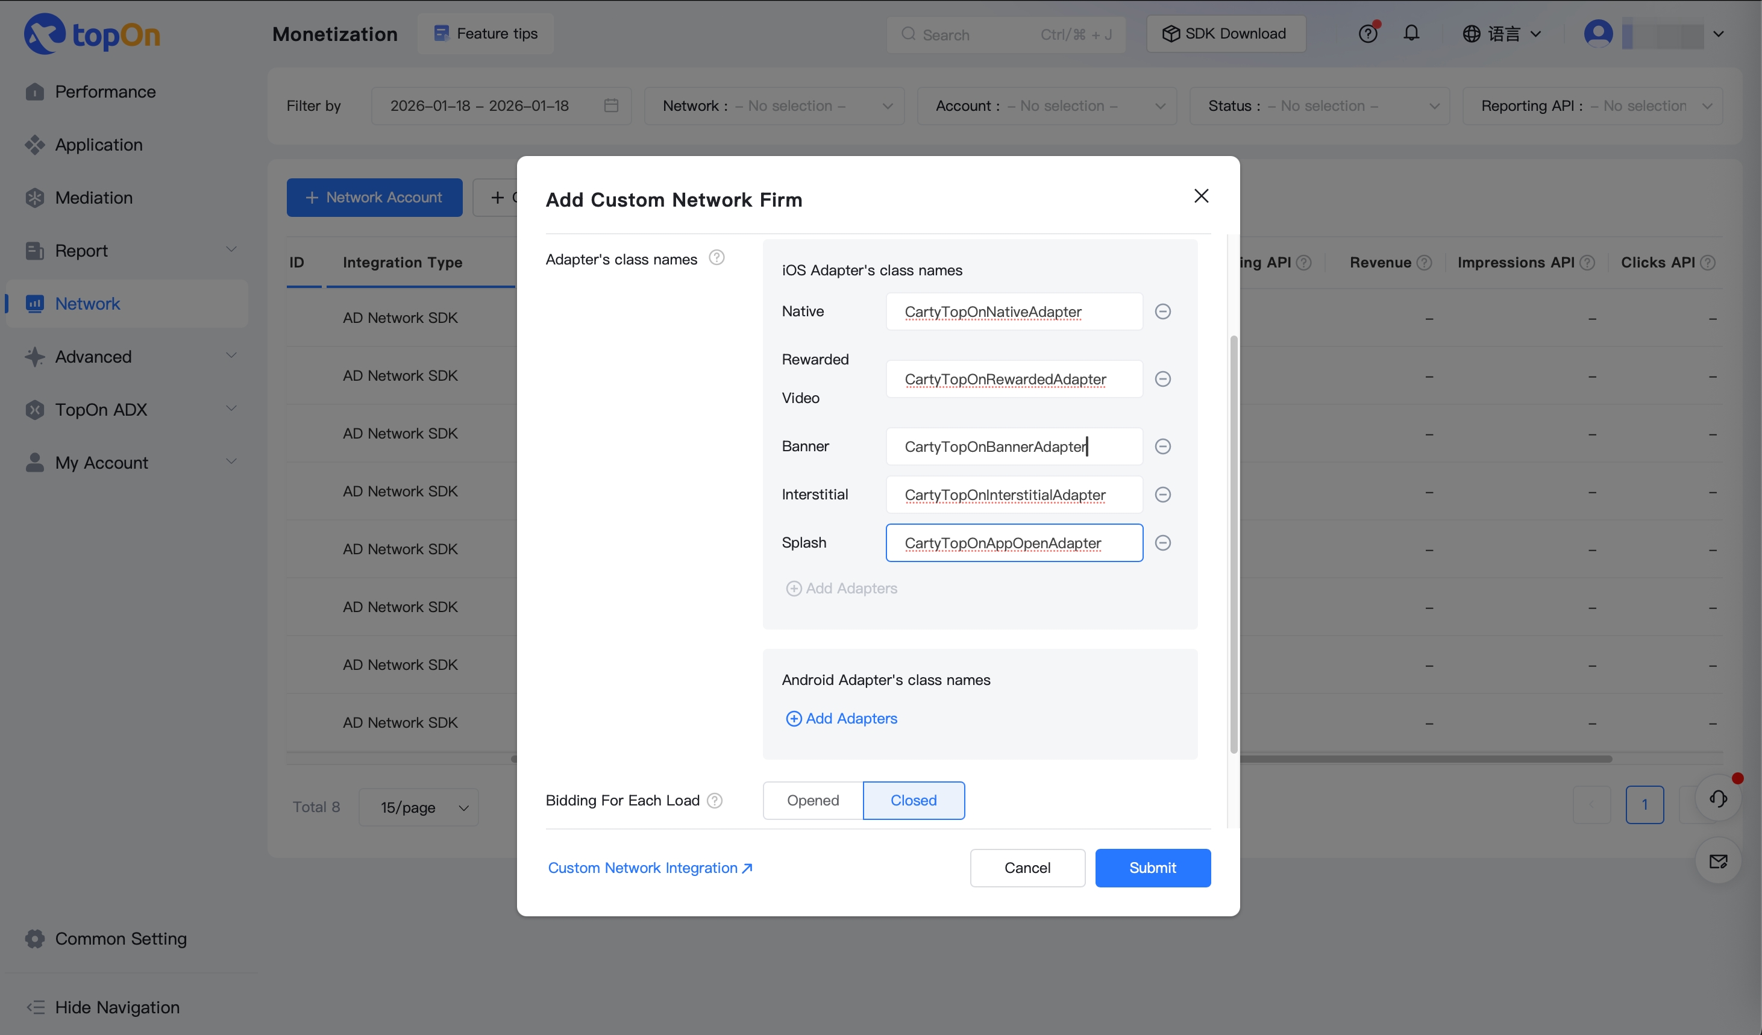This screenshot has height=1035, width=1762.
Task: Open the Network filter dropdown
Action: (x=774, y=105)
